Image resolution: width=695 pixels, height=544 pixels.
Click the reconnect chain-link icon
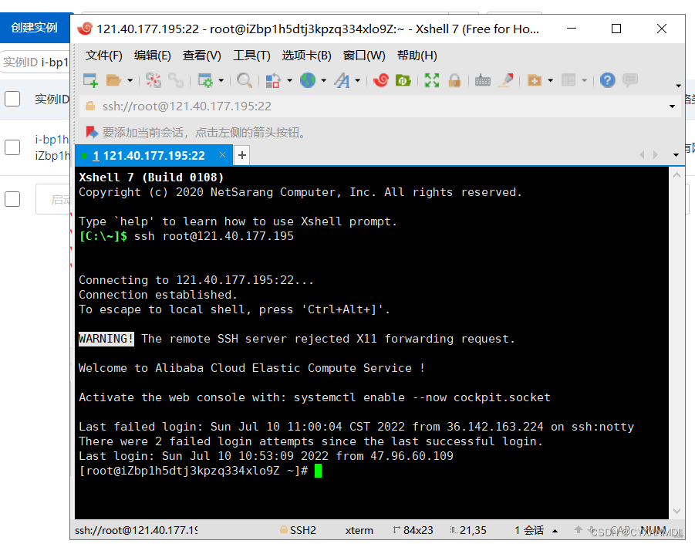pyautogui.click(x=176, y=81)
